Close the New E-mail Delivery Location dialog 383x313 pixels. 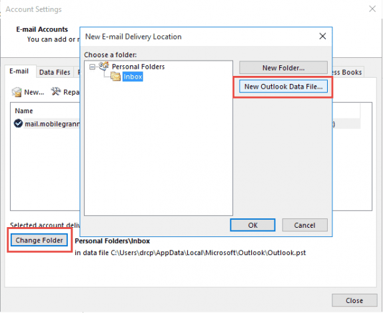coord(322,36)
